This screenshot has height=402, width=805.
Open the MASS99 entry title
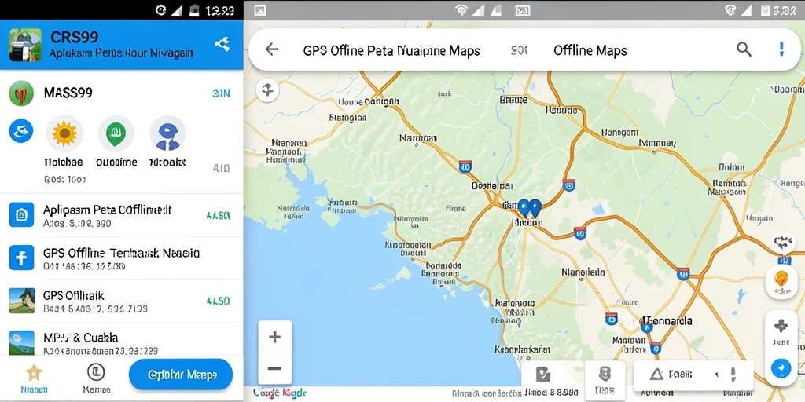click(x=68, y=93)
